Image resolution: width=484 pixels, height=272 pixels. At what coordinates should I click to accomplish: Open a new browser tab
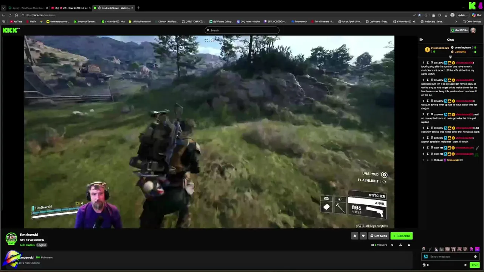pos(138,8)
